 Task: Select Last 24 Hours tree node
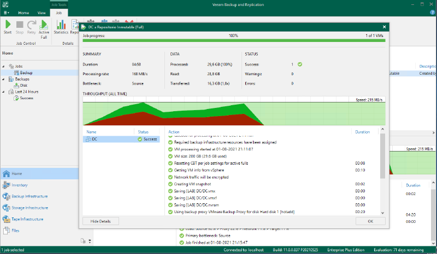click(x=27, y=92)
